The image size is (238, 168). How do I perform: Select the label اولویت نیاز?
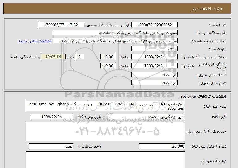[218, 49]
